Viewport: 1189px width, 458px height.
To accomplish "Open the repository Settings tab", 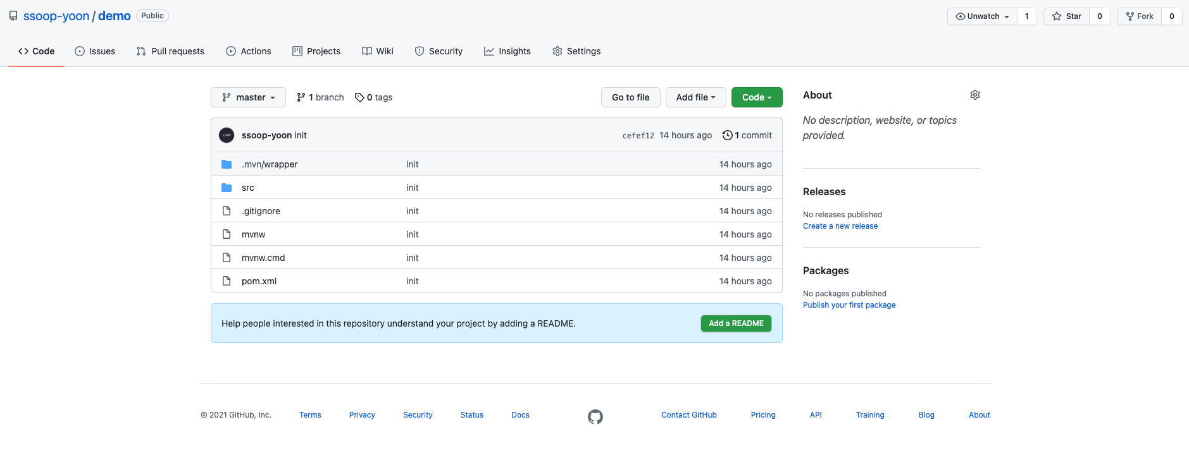I will (576, 51).
